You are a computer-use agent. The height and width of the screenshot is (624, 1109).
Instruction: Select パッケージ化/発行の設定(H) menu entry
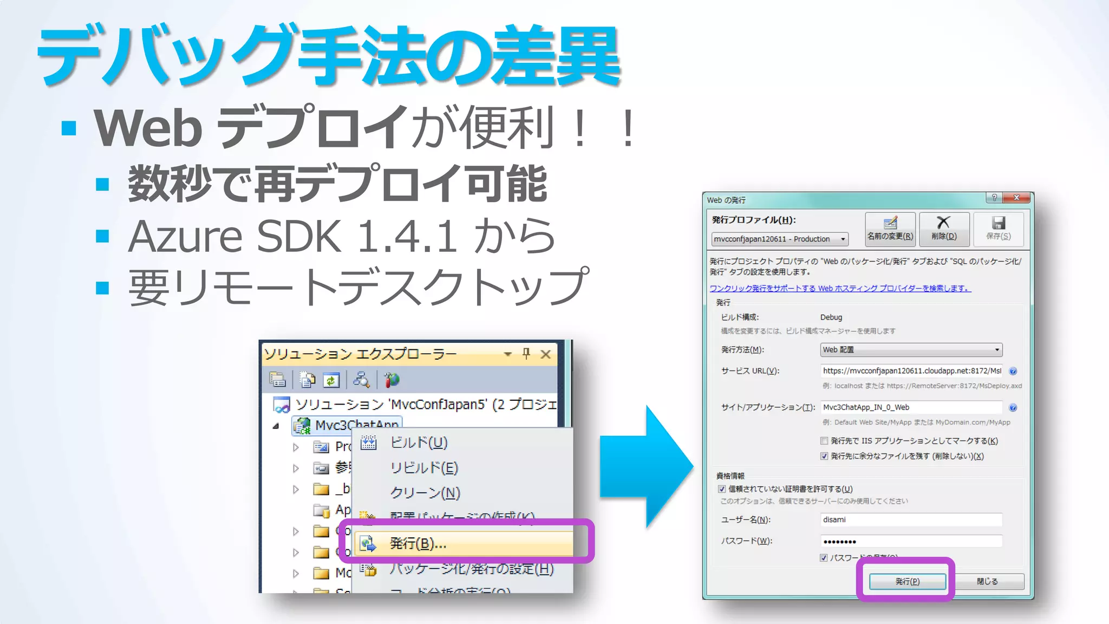pos(462,569)
